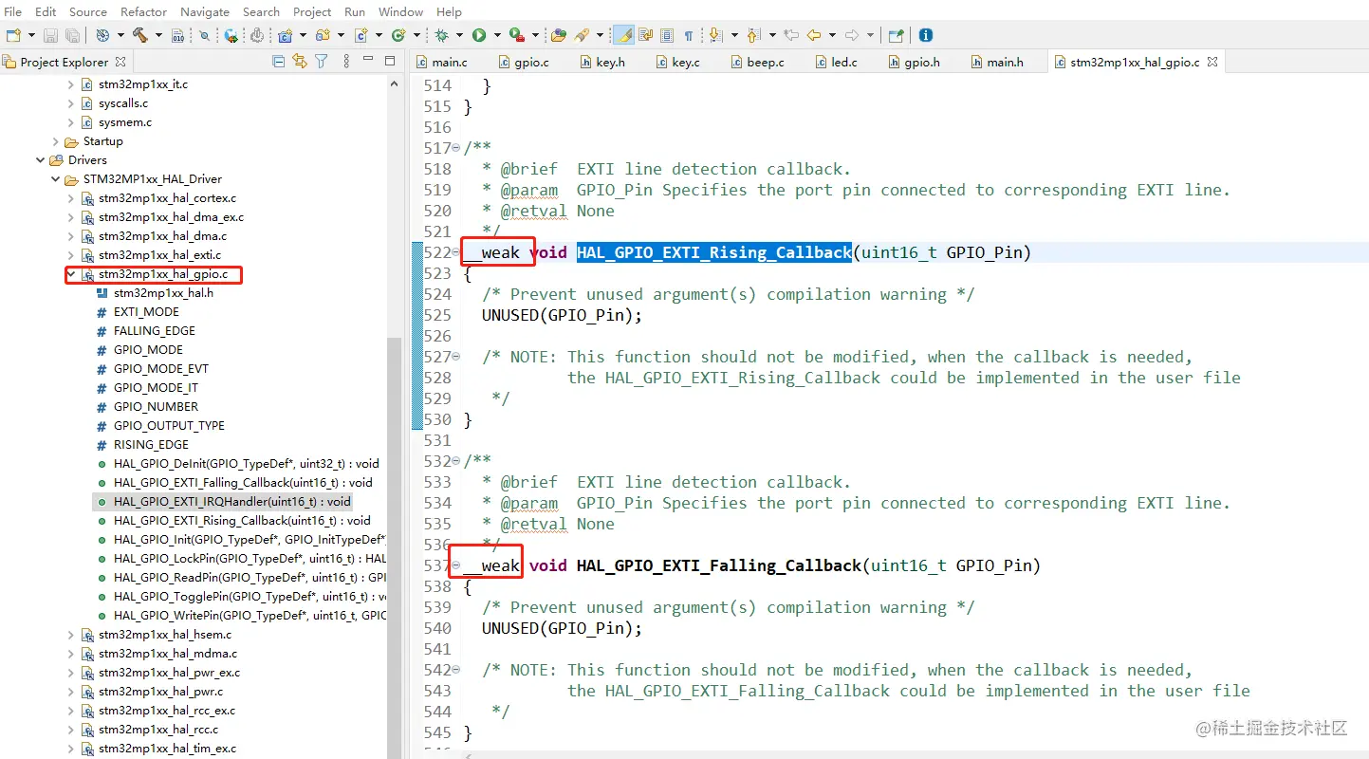Fold the Rising_Callback function at line 522
This screenshot has height=759, width=1369.
(x=456, y=252)
